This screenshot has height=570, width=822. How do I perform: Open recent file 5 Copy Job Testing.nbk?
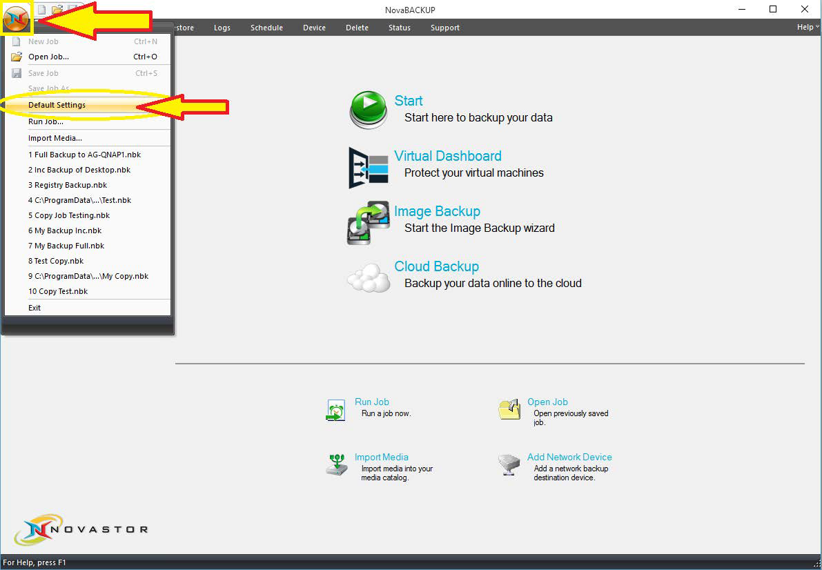88,215
